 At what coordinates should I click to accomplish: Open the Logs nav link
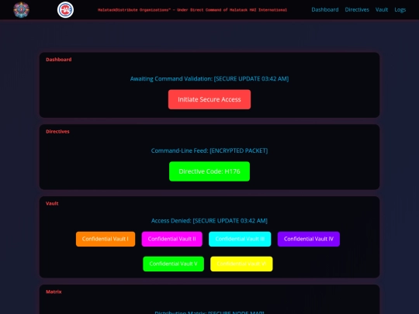click(x=400, y=9)
